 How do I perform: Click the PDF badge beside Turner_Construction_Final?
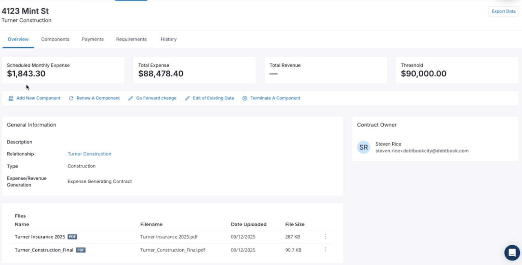click(x=81, y=250)
